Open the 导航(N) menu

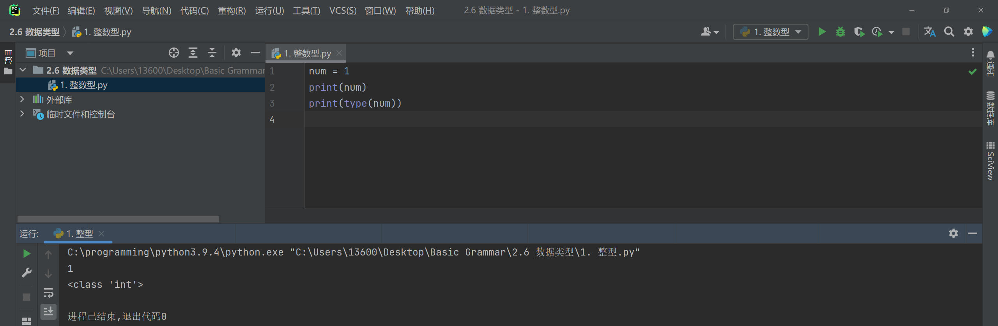coord(156,11)
